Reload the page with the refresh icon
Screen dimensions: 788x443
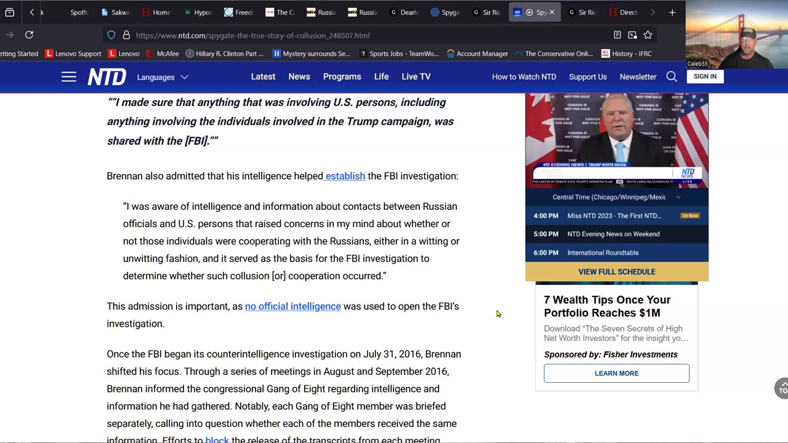[x=29, y=35]
